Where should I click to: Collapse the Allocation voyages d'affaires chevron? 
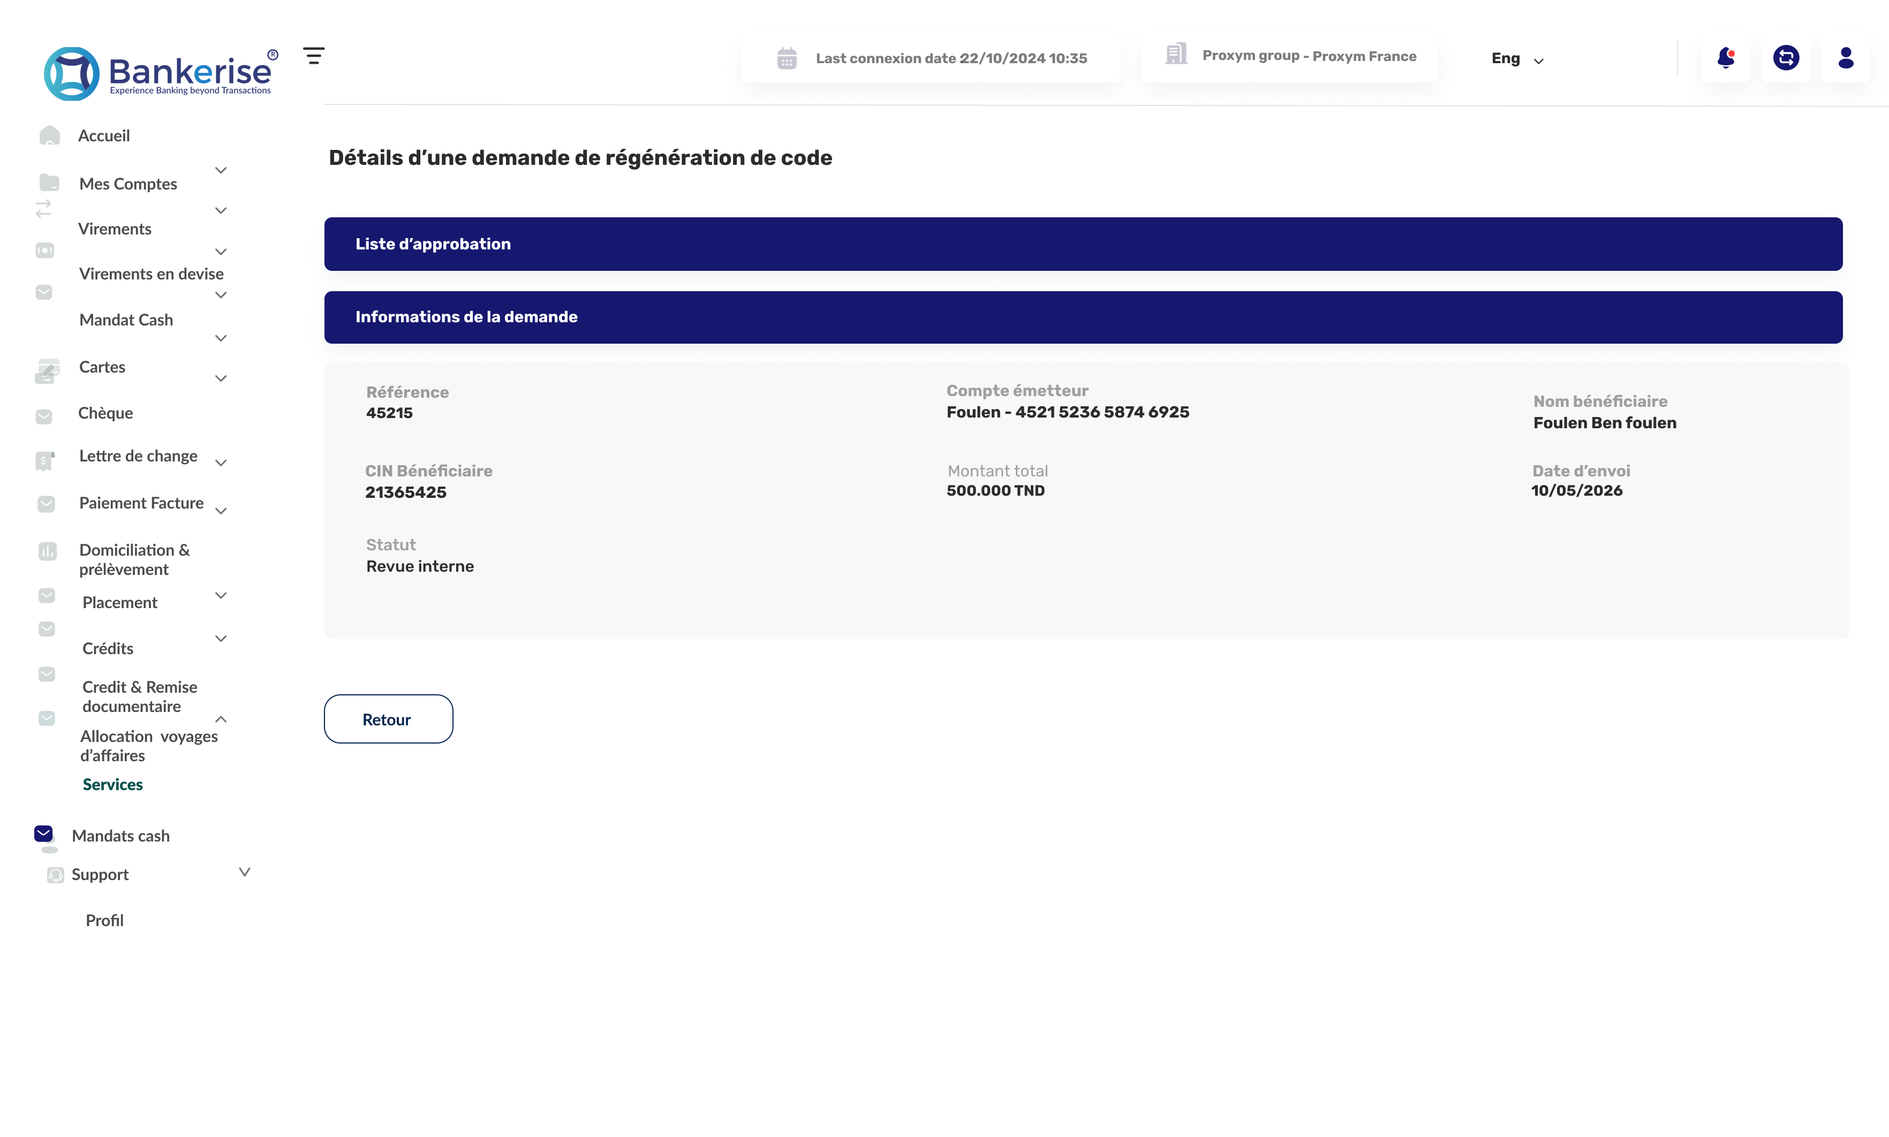221,719
